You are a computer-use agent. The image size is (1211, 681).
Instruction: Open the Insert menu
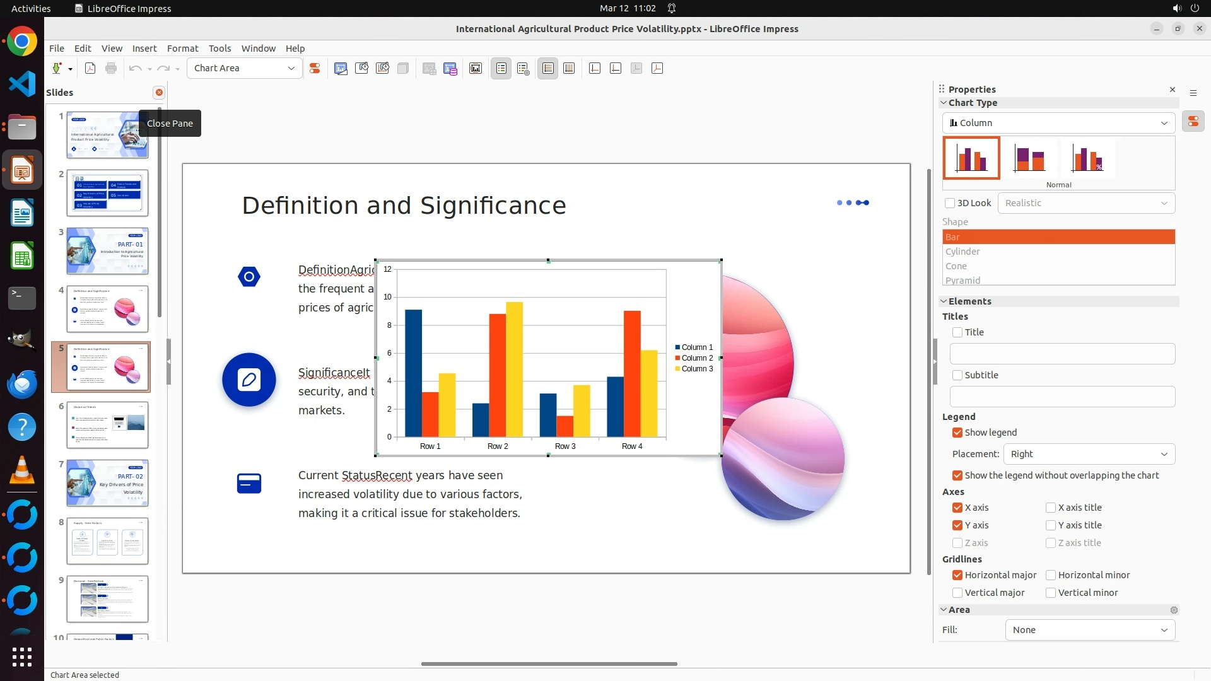[x=144, y=49]
